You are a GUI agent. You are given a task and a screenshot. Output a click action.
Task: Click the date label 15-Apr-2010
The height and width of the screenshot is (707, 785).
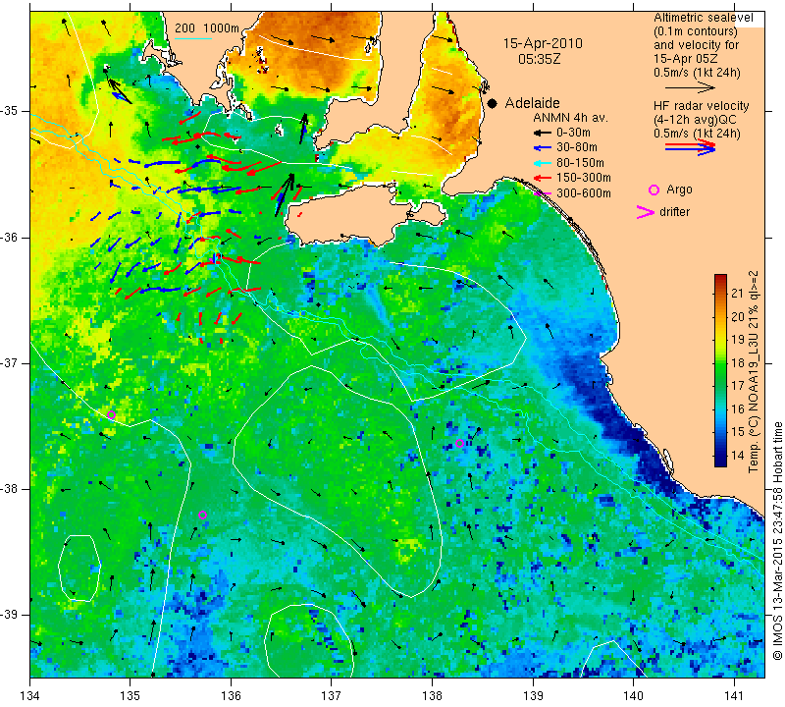543,43
